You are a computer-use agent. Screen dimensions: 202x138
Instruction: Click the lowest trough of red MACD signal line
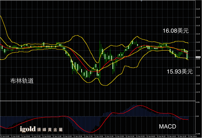[x=91, y=132]
